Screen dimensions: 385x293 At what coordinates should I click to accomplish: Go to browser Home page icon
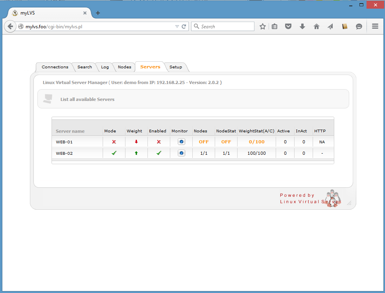pyautogui.click(x=316, y=26)
